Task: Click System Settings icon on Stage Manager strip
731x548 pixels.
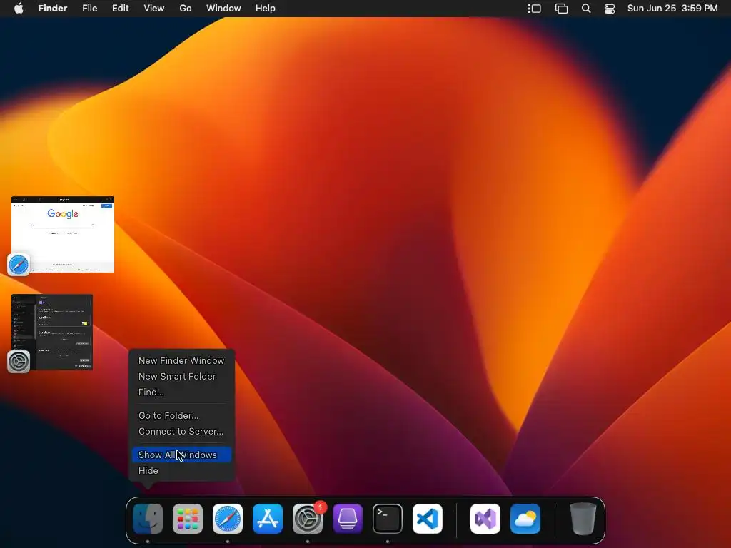Action: click(19, 362)
